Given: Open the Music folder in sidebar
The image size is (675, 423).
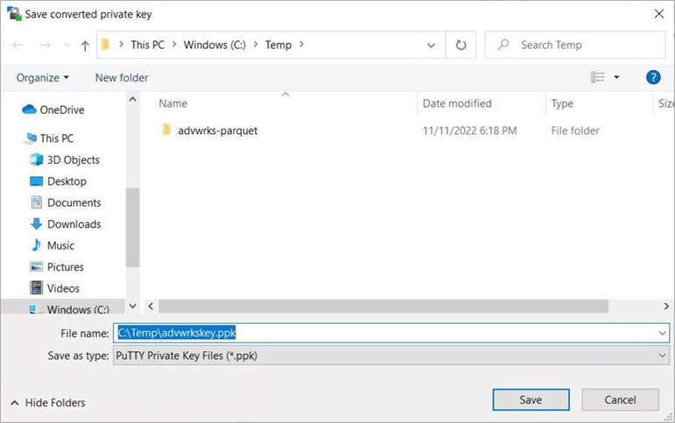Looking at the screenshot, I should pos(60,245).
